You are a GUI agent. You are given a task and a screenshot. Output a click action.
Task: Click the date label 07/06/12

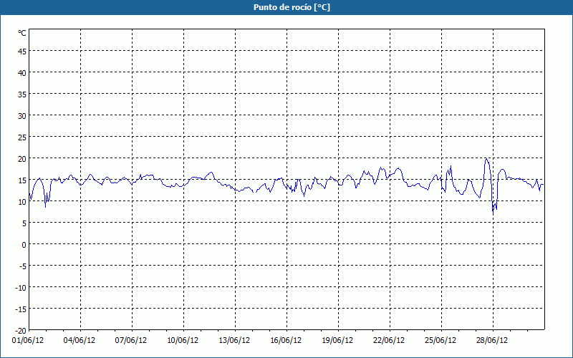(131, 341)
